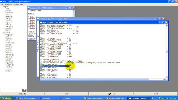Screen dimensions: 178x100
Task: Click the 'float CHAN_VOICE' code line
Action: pos(55,67)
